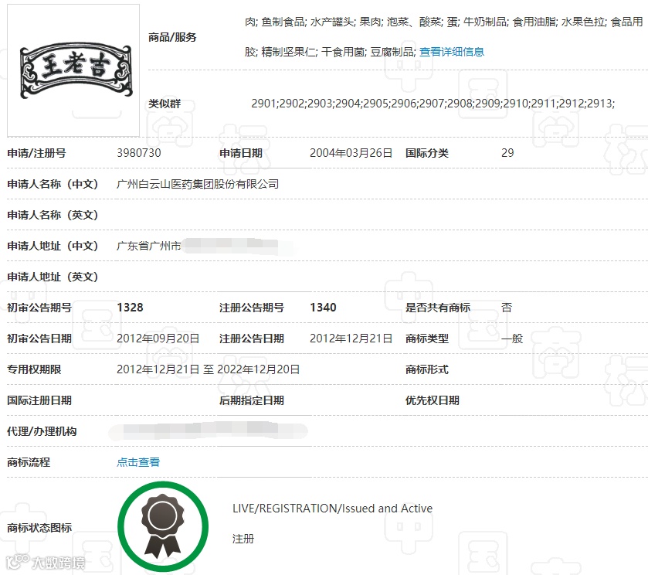Click the green registration status badge icon

pos(163,526)
